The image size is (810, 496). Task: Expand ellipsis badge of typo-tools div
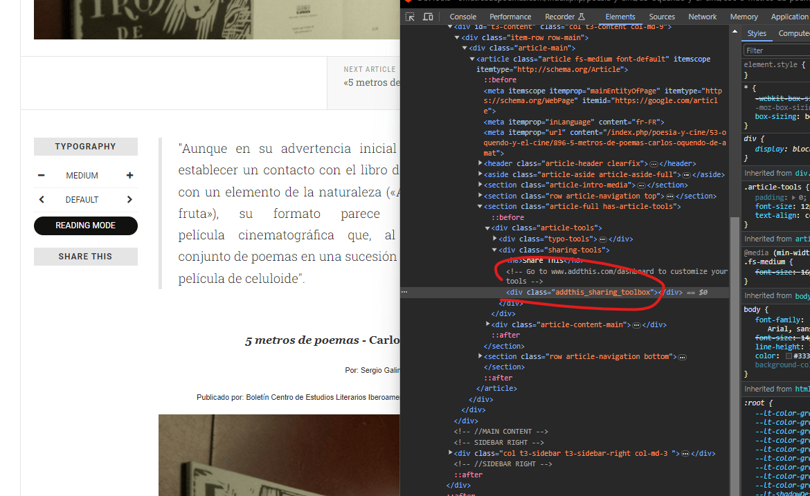tap(603, 239)
